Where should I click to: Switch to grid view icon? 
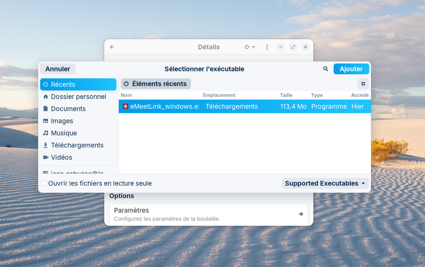click(x=363, y=84)
